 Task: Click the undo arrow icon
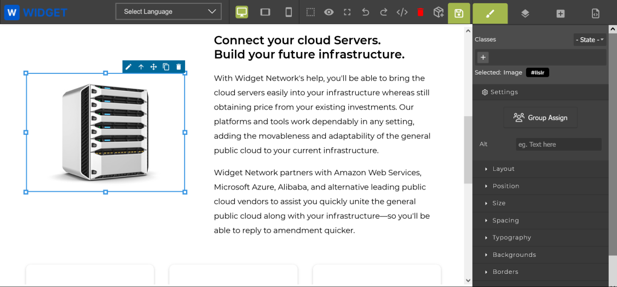[x=366, y=12]
